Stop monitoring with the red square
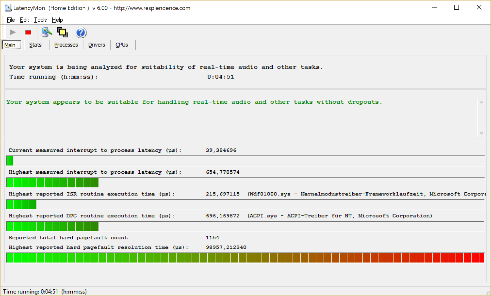 tap(28, 32)
